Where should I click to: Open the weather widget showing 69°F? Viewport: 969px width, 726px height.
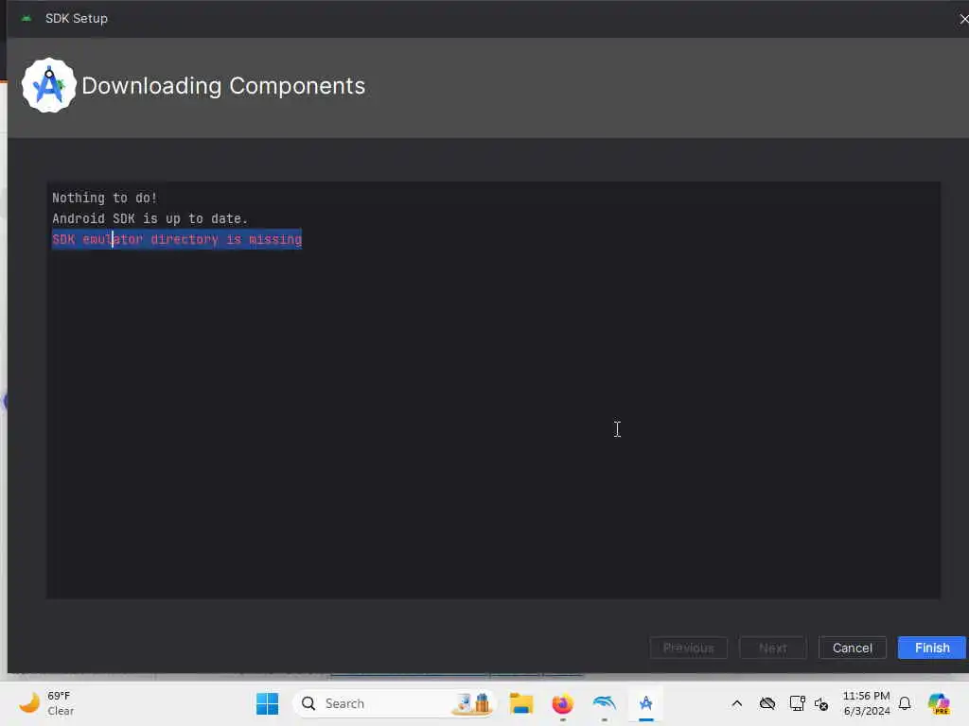[46, 703]
